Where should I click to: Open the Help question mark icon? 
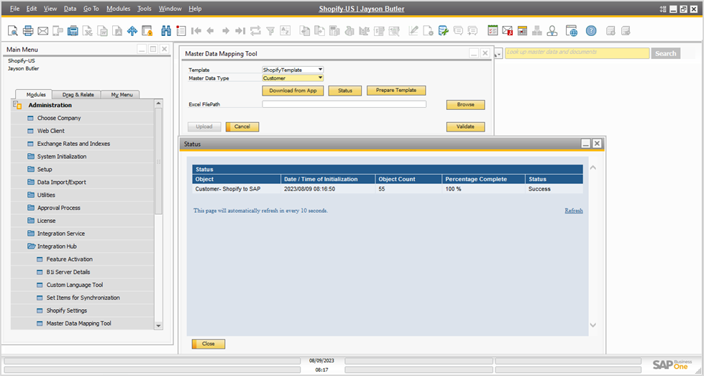[590, 31]
